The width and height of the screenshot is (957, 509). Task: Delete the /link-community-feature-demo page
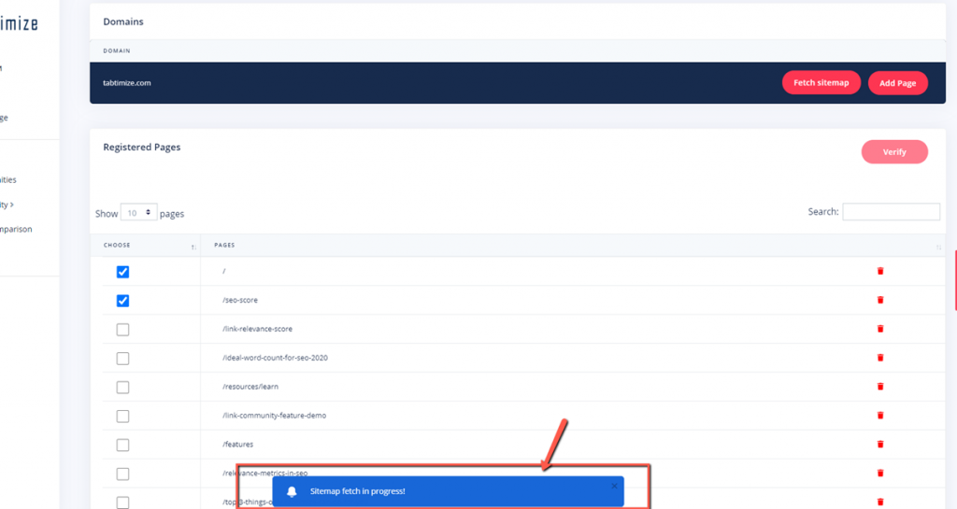pos(880,415)
